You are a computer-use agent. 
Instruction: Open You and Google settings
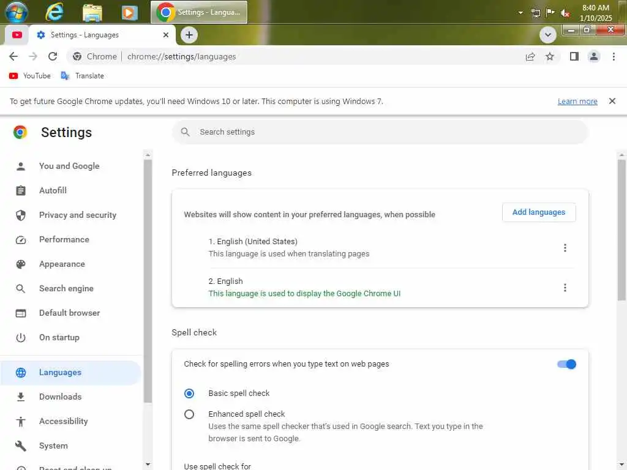(x=69, y=166)
